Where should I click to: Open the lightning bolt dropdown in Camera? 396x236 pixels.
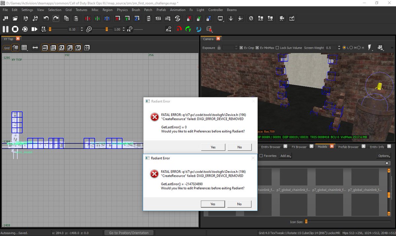coord(370,48)
